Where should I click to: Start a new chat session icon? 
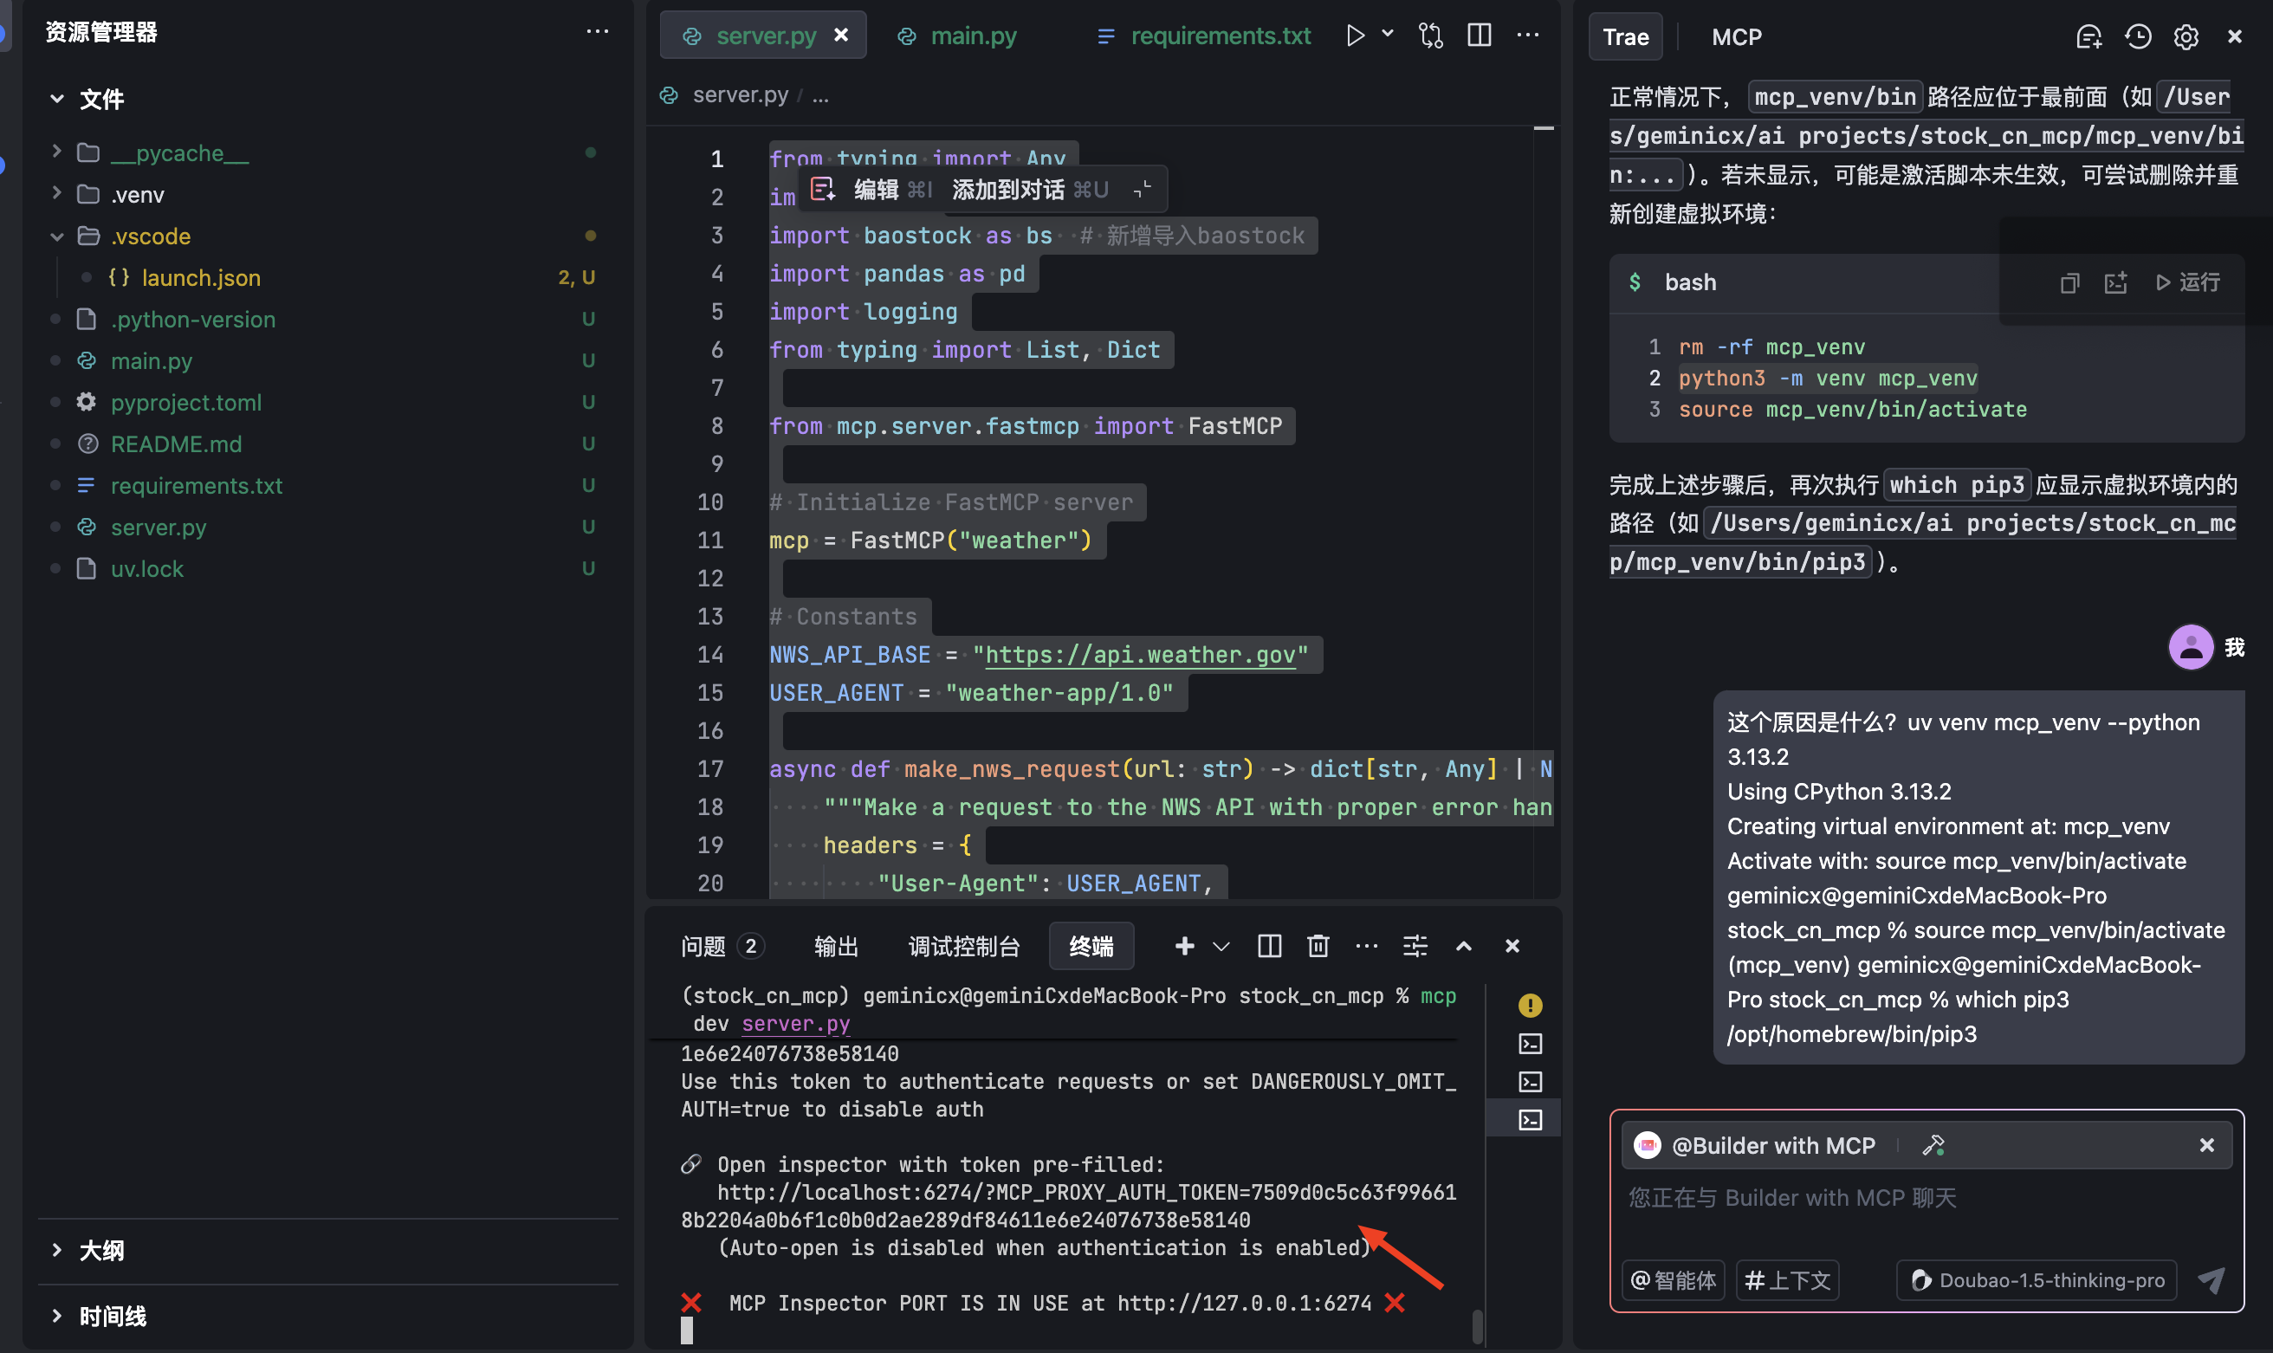tap(2088, 36)
